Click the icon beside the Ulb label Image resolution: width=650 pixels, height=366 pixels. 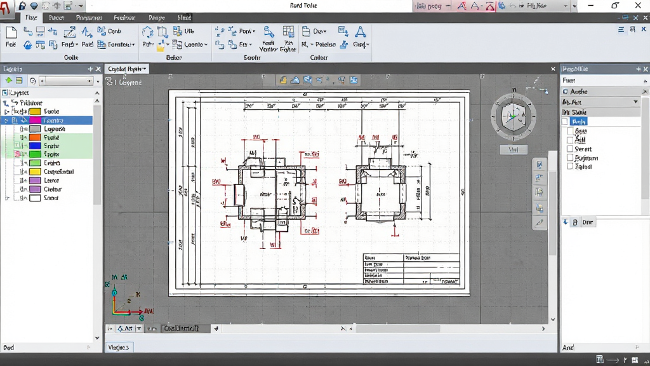point(178,31)
